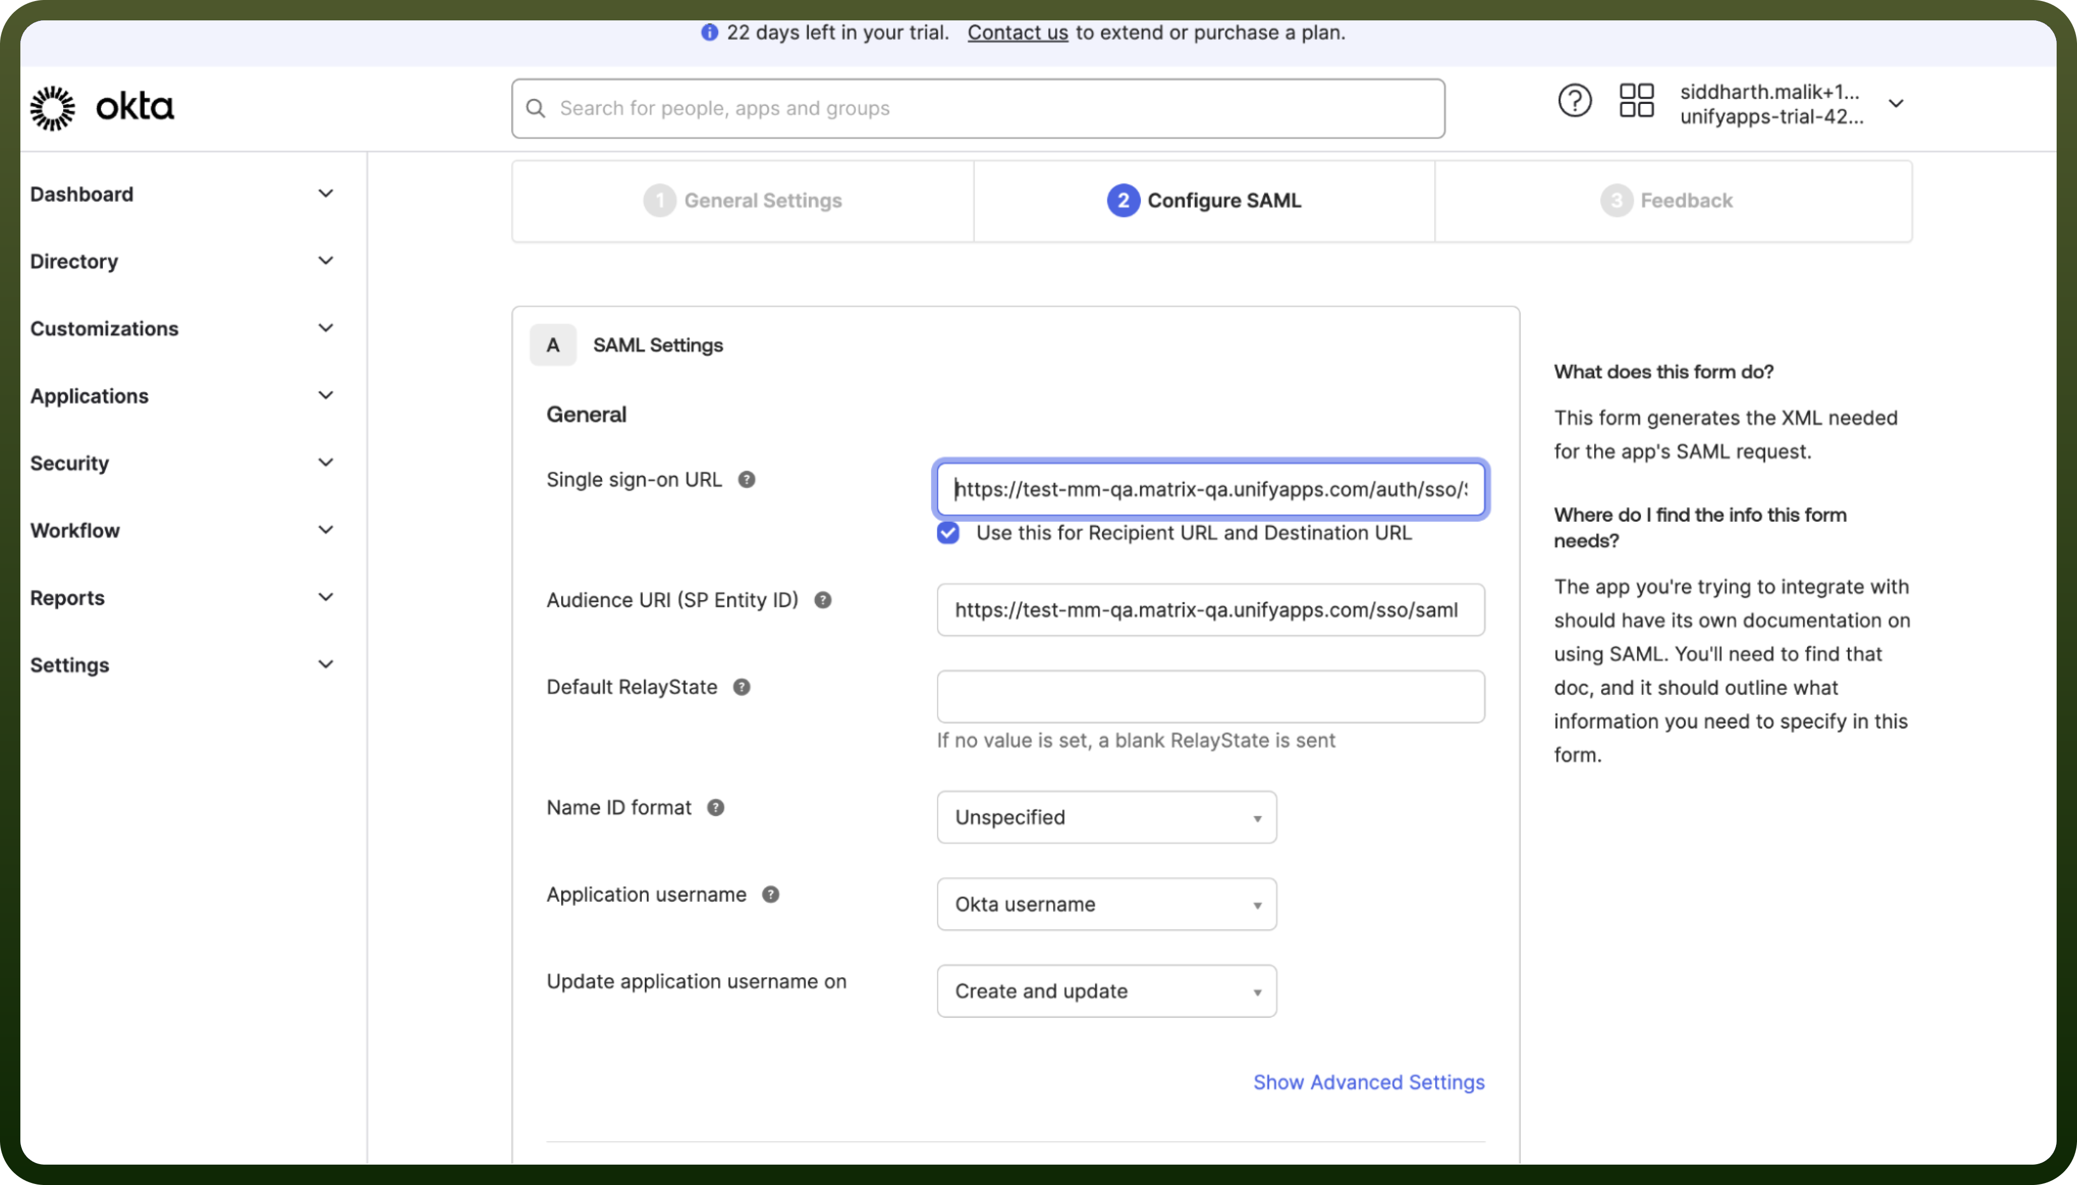Uncheck 'Use this for Recipient URL and Destination URL'
This screenshot has height=1185, width=2077.
(948, 533)
